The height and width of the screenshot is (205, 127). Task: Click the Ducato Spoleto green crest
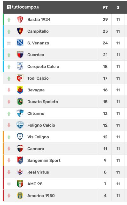pos(20,102)
